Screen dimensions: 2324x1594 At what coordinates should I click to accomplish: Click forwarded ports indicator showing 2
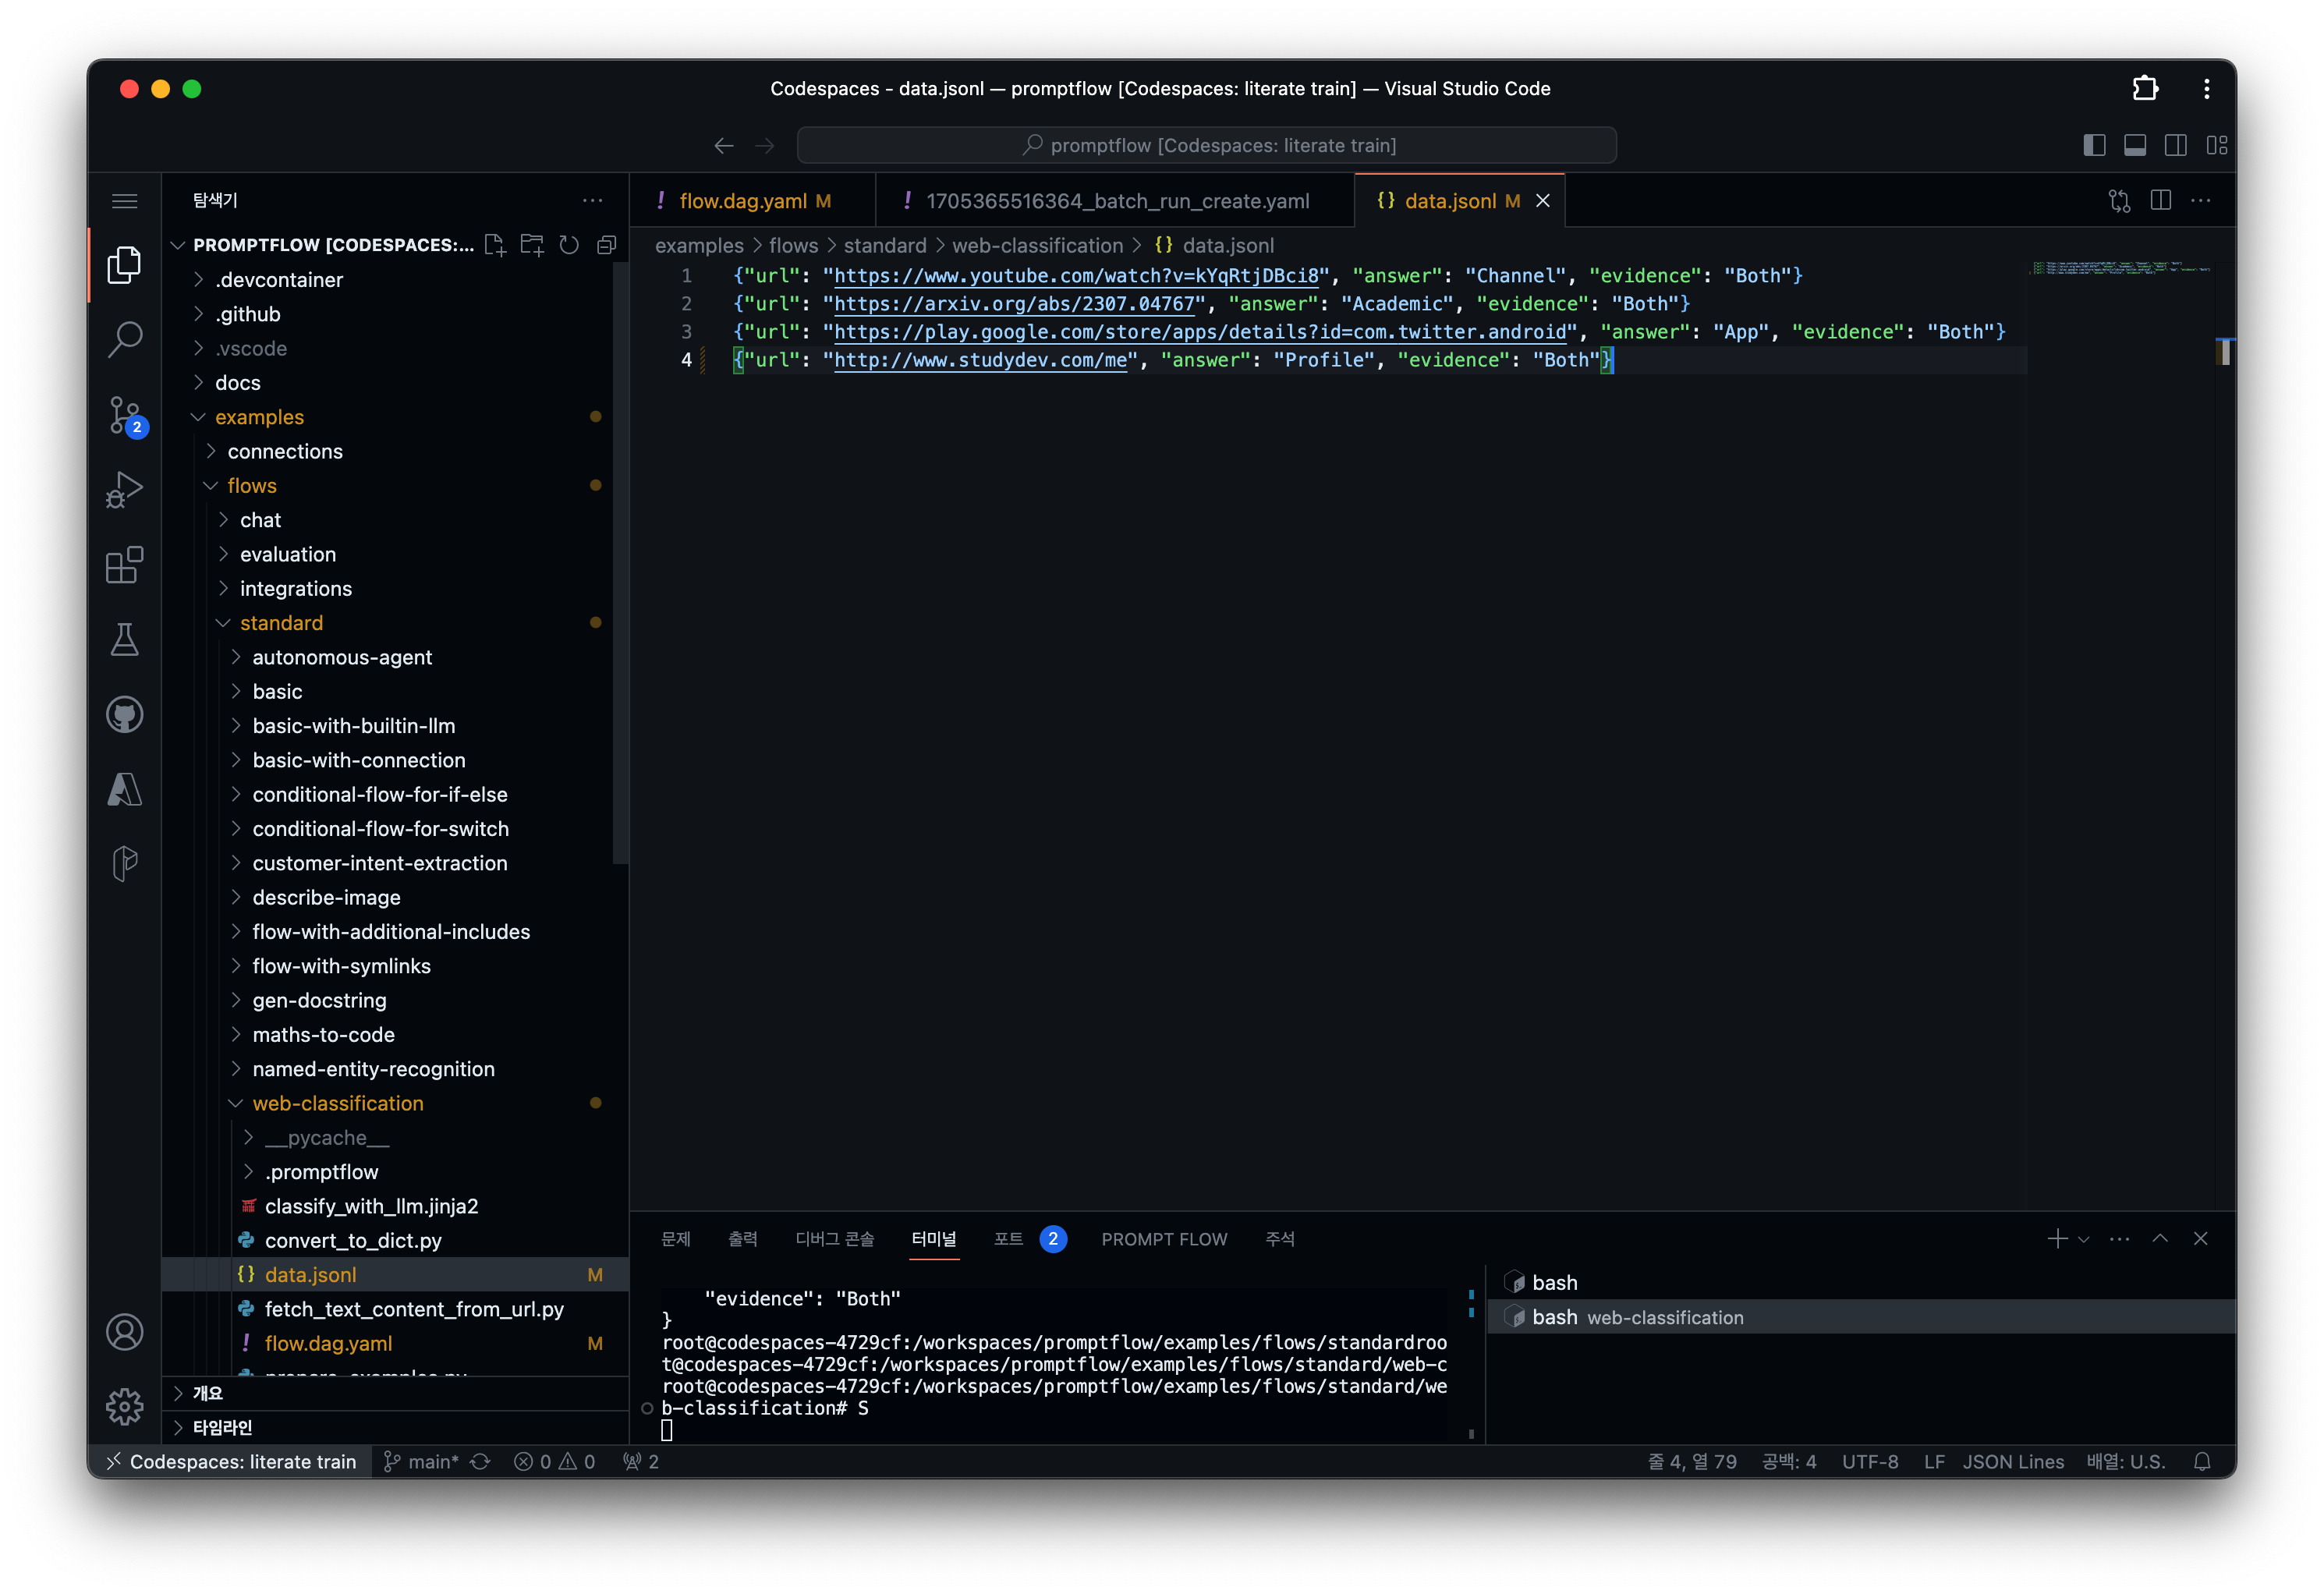[641, 1461]
